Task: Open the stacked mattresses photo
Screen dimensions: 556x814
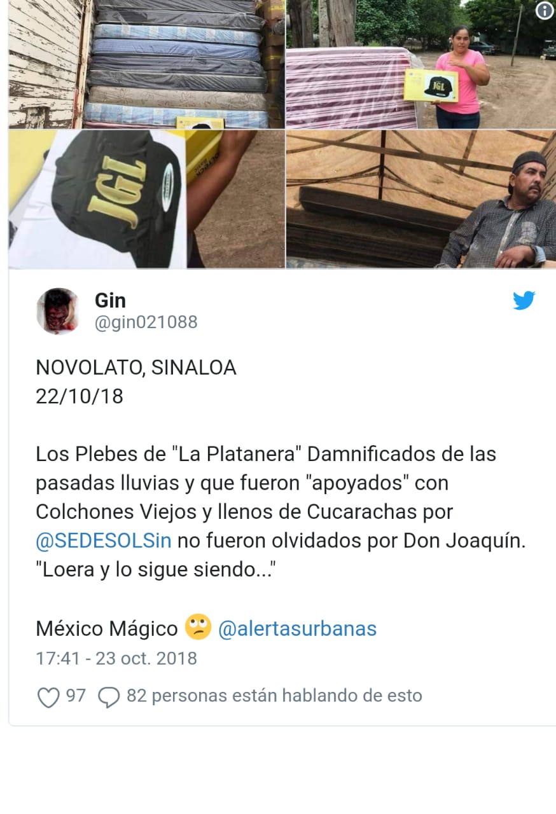Action: (x=146, y=64)
